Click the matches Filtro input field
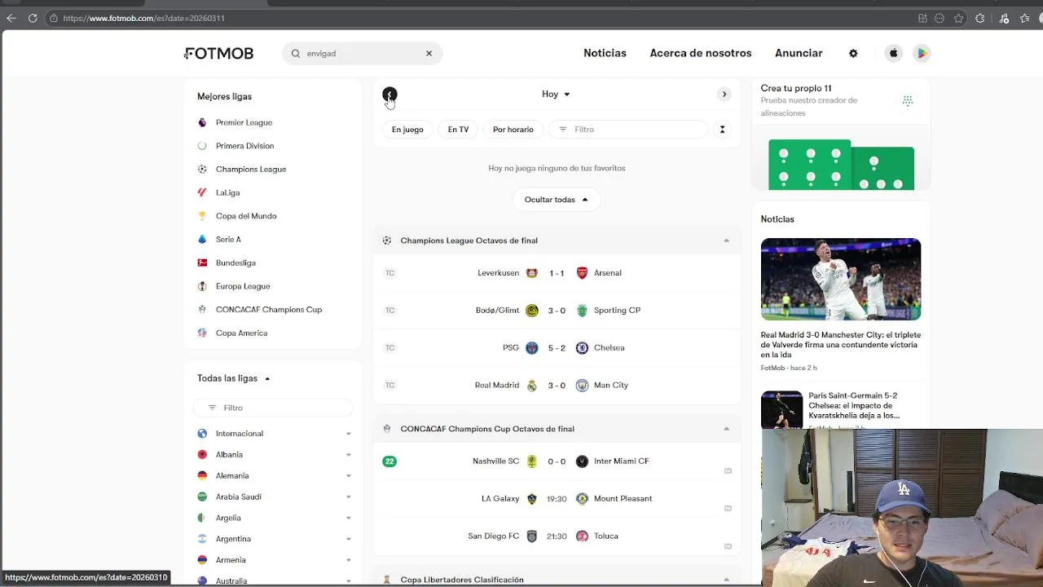Image resolution: width=1043 pixels, height=587 pixels. 629,130
